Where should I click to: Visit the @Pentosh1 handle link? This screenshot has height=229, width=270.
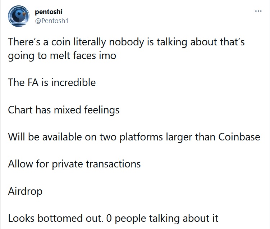52,21
